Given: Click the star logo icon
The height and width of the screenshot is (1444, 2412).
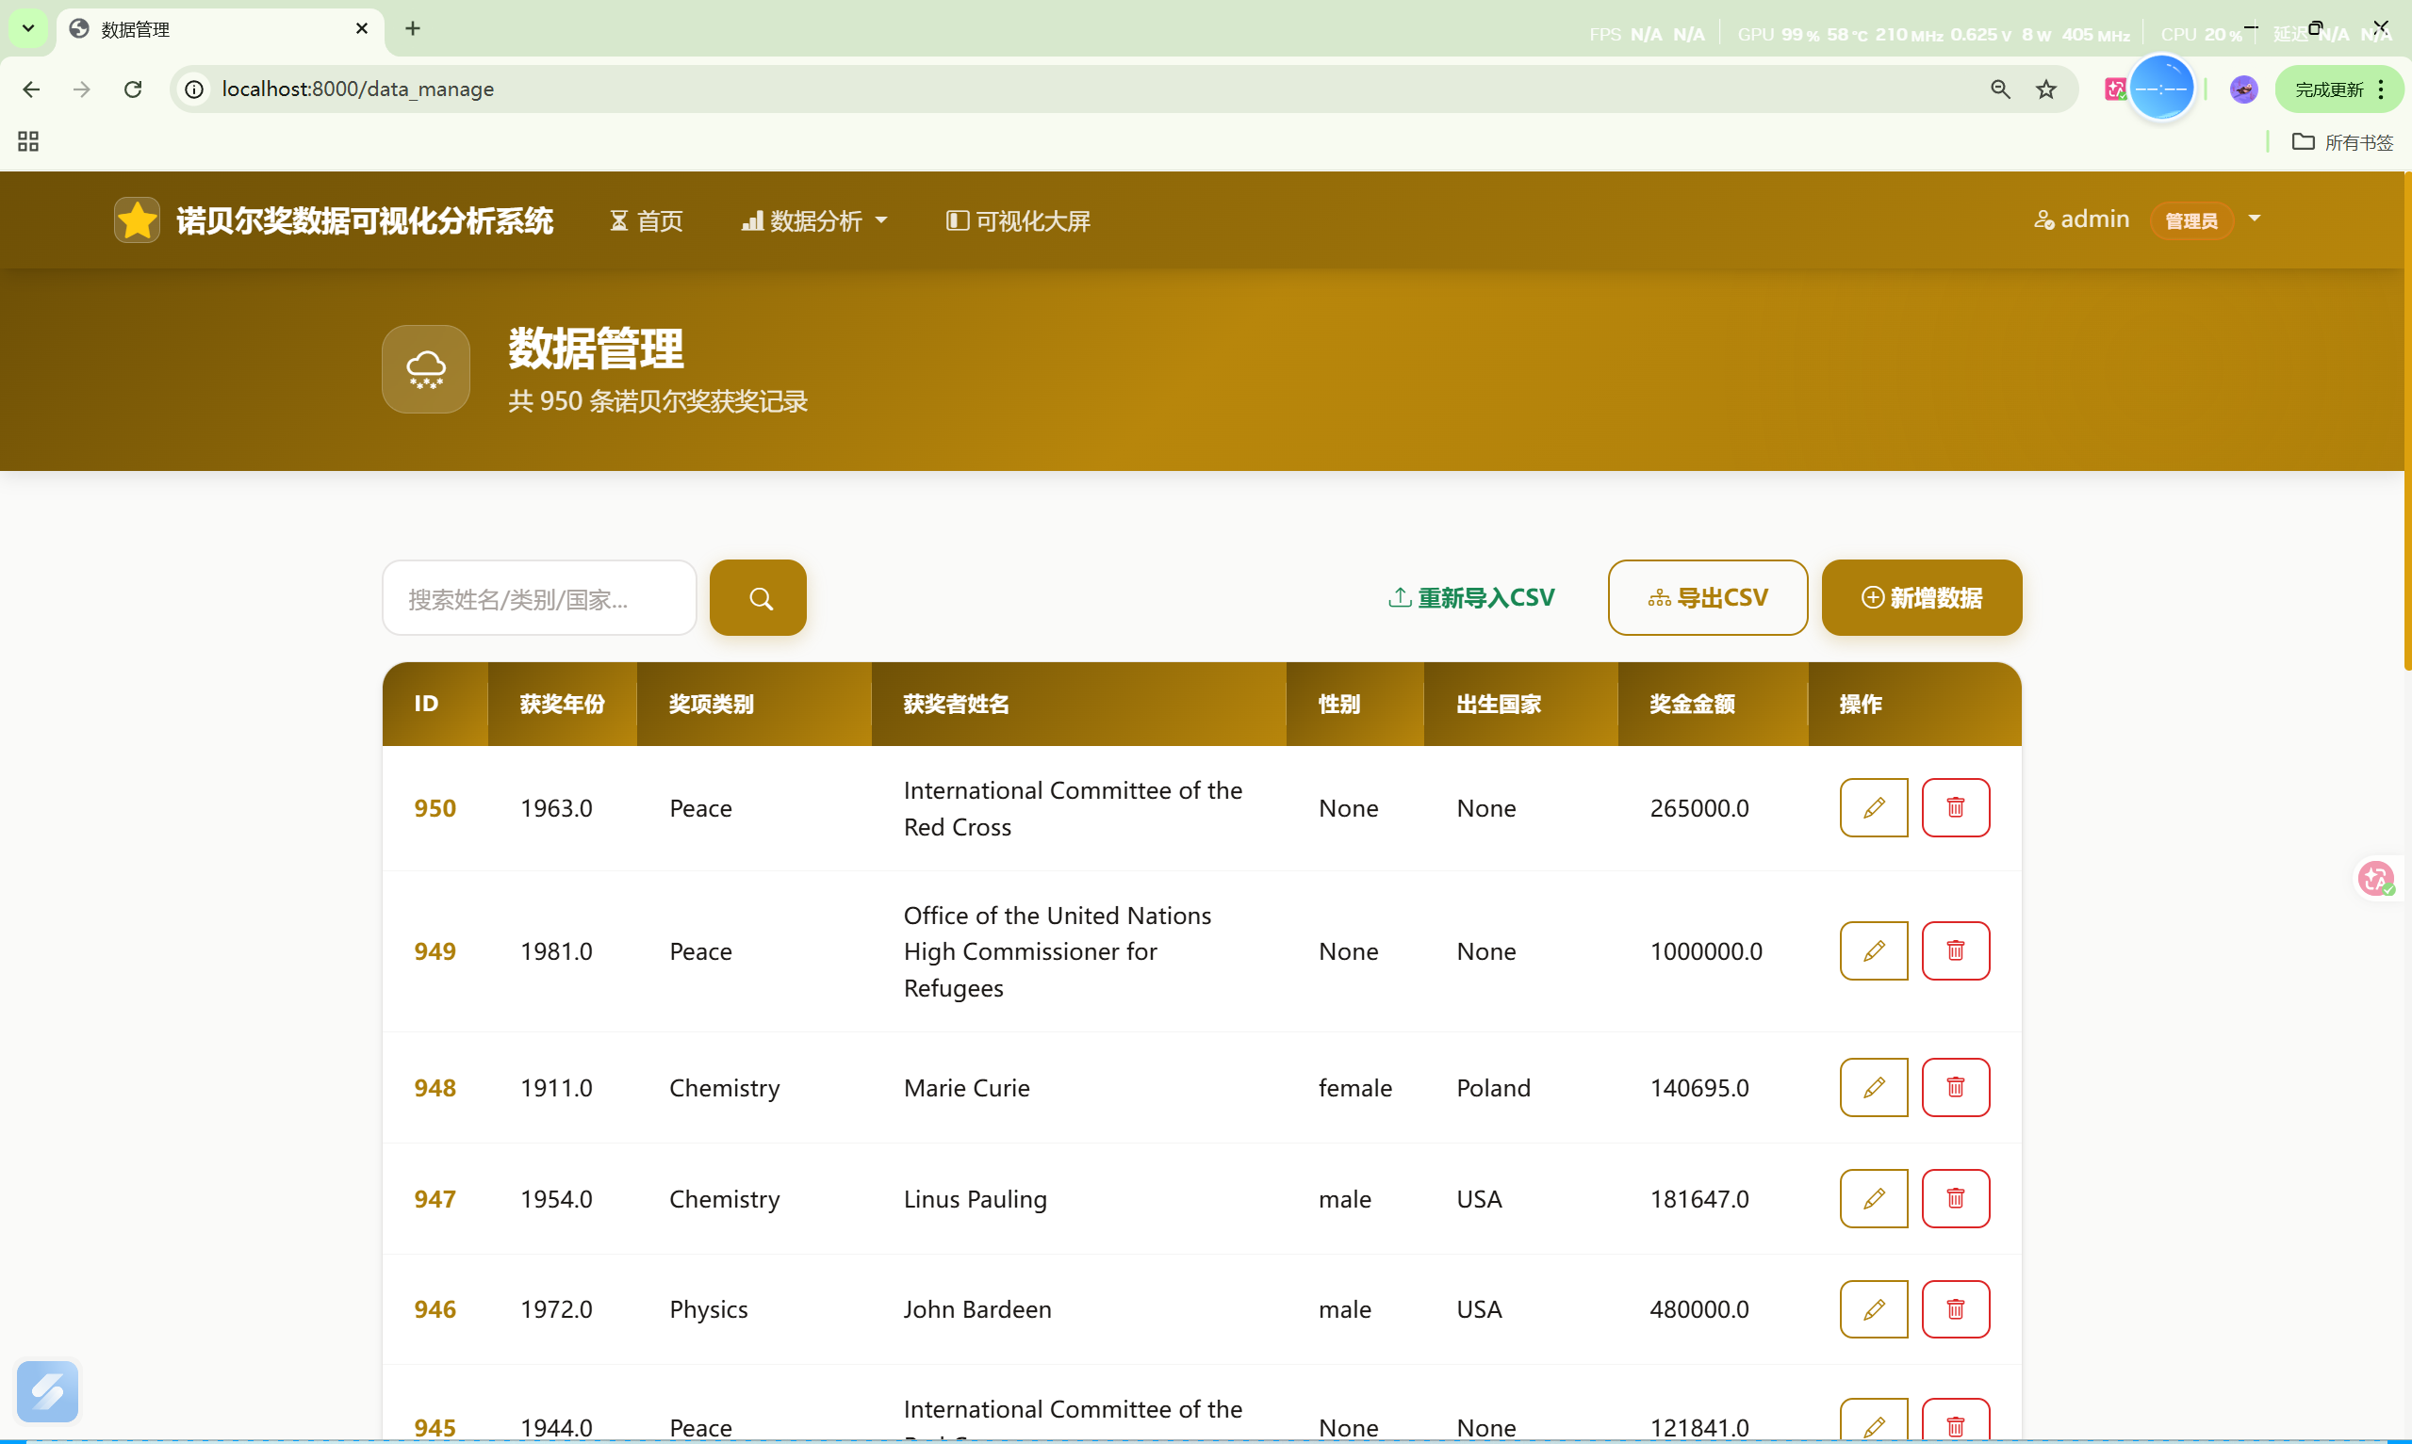Looking at the screenshot, I should [x=137, y=219].
